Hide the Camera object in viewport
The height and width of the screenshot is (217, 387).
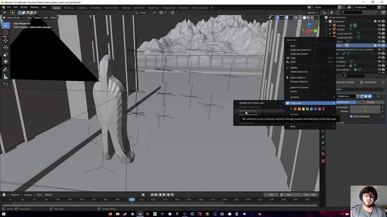click(379, 25)
